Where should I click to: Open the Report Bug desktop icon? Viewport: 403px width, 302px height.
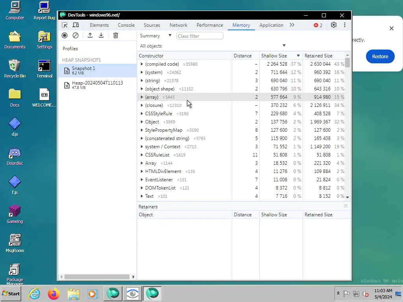tap(44, 11)
